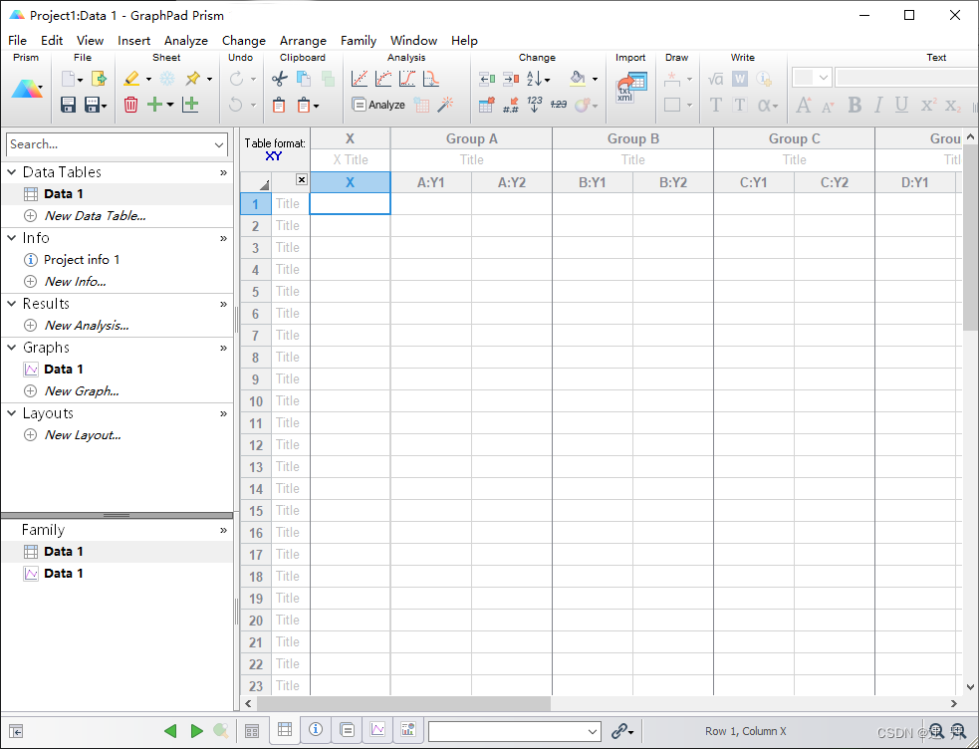Click the square root equation icon
Viewport: 979px width, 749px height.
[714, 78]
